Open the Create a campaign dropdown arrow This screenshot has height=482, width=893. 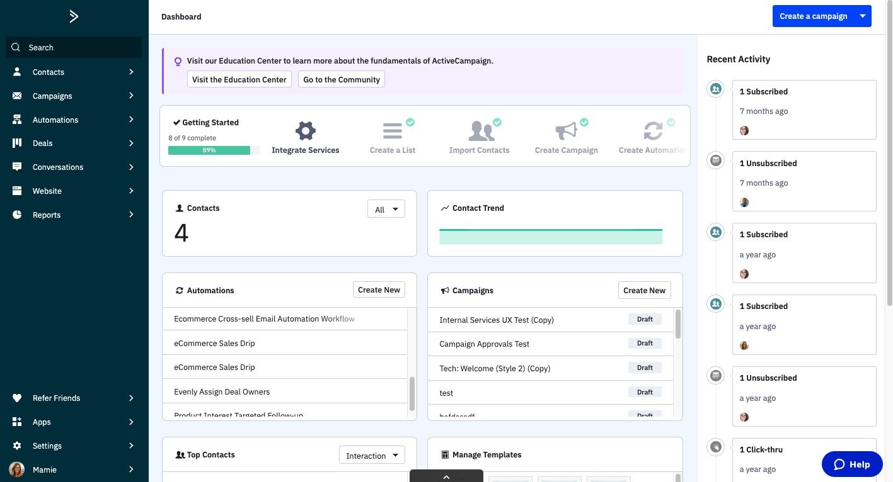pyautogui.click(x=863, y=16)
